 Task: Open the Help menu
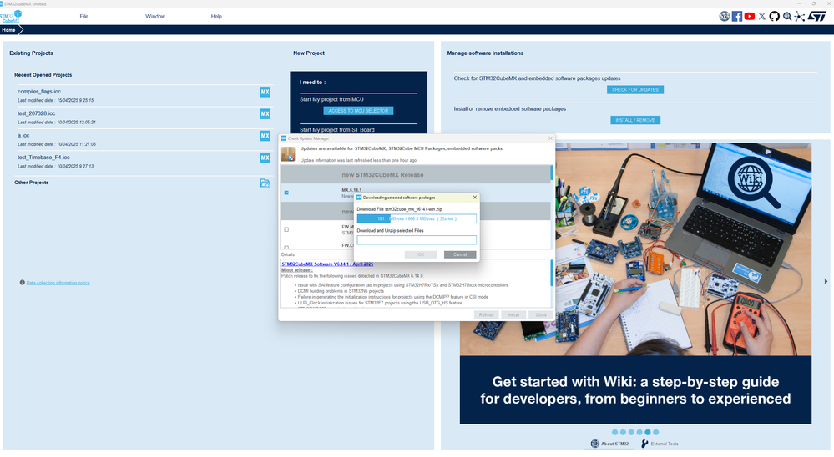click(x=216, y=17)
